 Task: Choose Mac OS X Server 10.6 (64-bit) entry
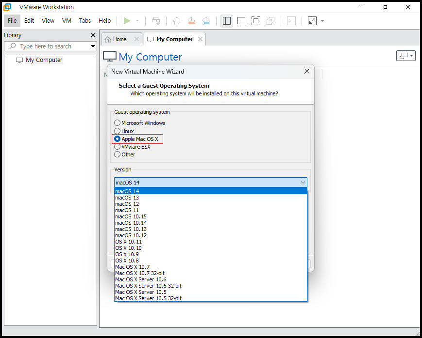(x=211, y=279)
